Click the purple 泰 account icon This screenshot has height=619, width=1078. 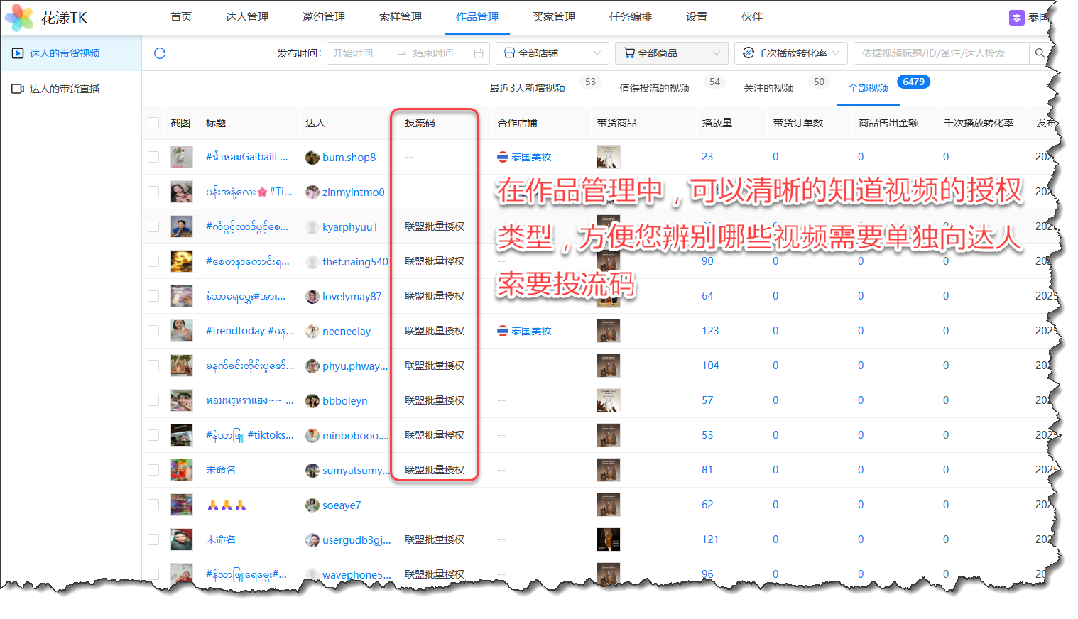click(1016, 18)
